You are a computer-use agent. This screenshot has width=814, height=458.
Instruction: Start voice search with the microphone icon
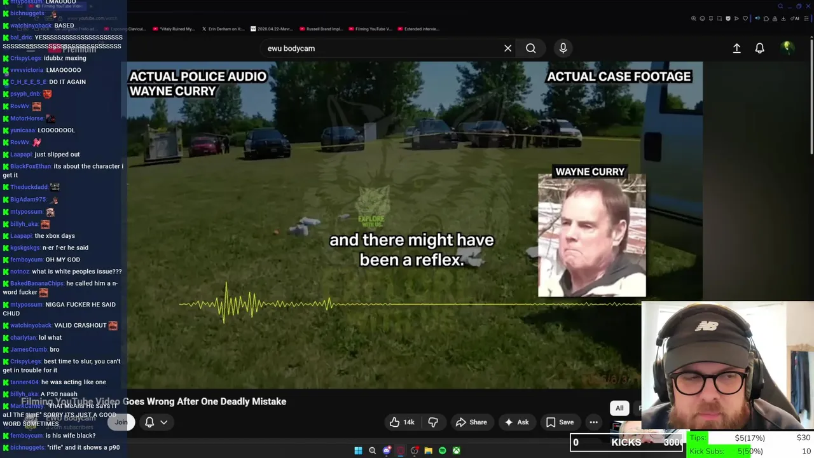tap(563, 48)
